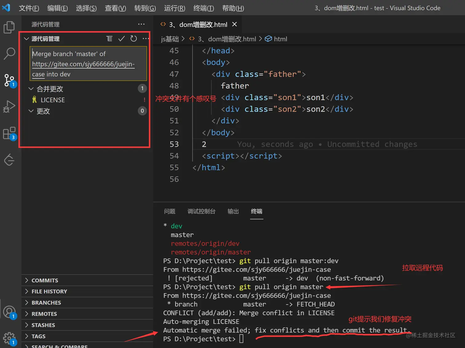465x348 pixels.
Task: Collapse the 更改 group
Action: (31, 111)
